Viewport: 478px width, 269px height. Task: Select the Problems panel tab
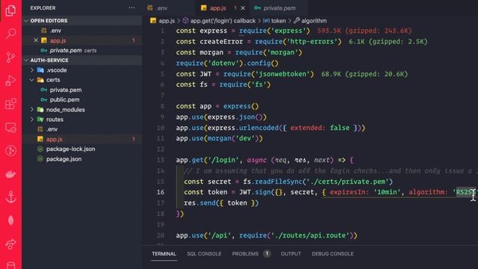tap(245, 254)
